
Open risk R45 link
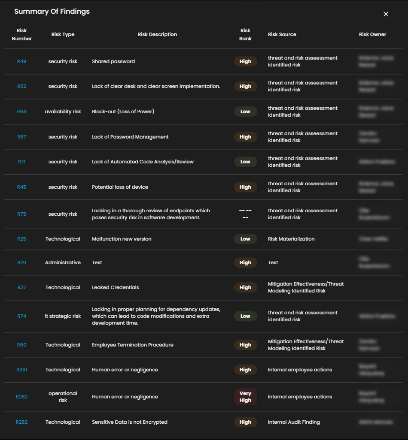[x=21, y=187]
